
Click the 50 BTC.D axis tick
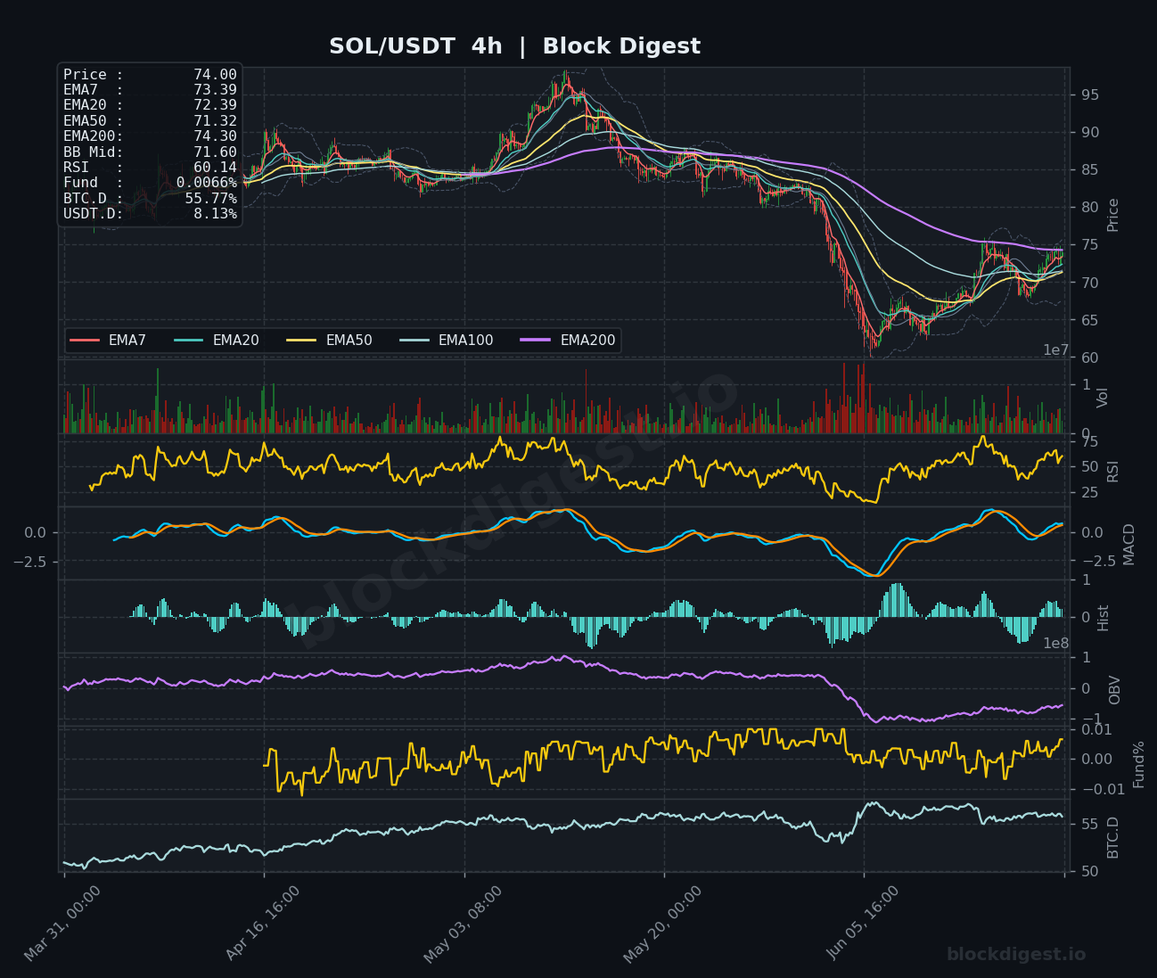[1089, 872]
